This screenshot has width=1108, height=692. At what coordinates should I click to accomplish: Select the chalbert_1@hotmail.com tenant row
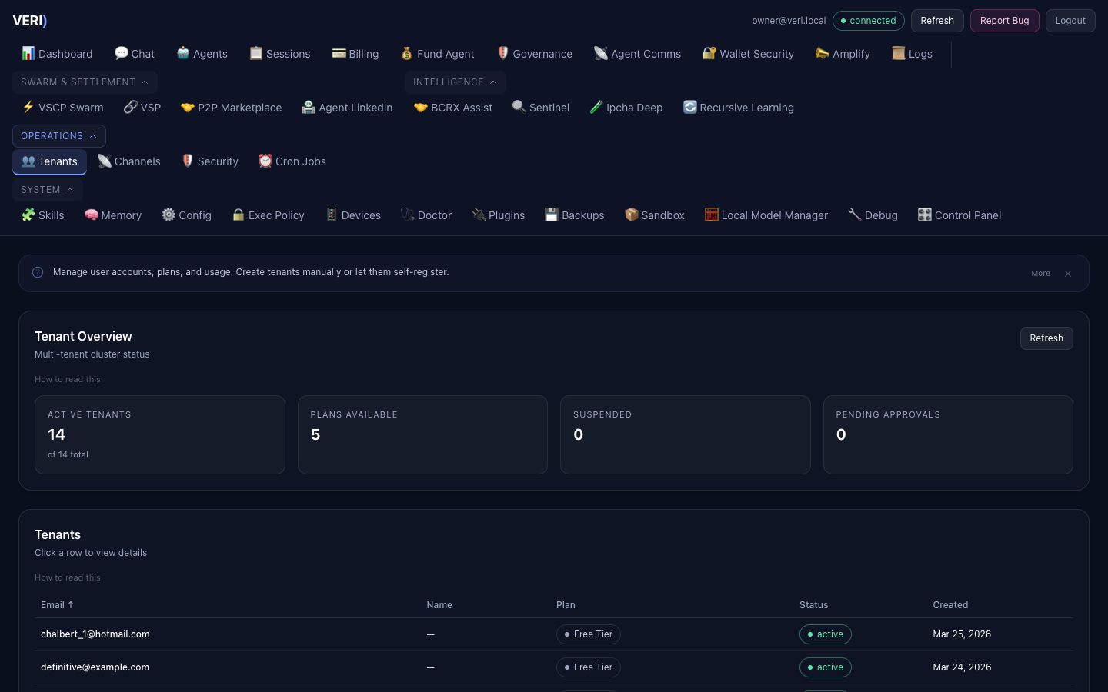click(308, 634)
